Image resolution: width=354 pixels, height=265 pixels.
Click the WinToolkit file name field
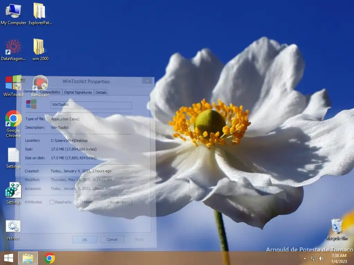pyautogui.click(x=91, y=105)
